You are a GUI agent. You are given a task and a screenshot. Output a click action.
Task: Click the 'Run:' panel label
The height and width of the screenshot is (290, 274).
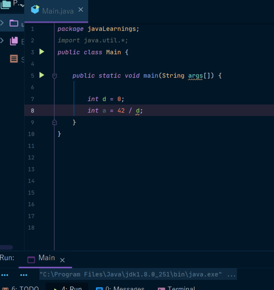click(x=7, y=258)
